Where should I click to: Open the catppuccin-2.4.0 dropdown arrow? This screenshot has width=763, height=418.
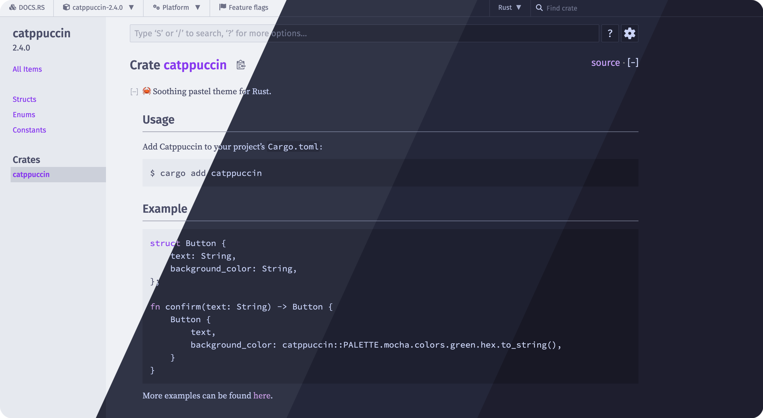pos(131,7)
